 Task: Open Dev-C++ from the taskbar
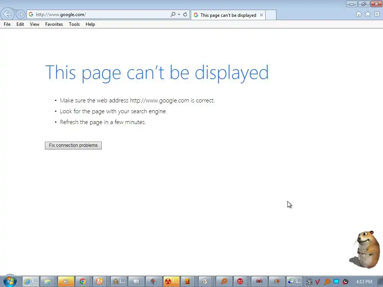click(x=240, y=281)
